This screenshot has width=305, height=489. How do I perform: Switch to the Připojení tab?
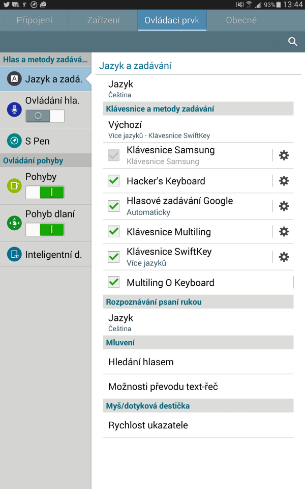[x=34, y=21]
